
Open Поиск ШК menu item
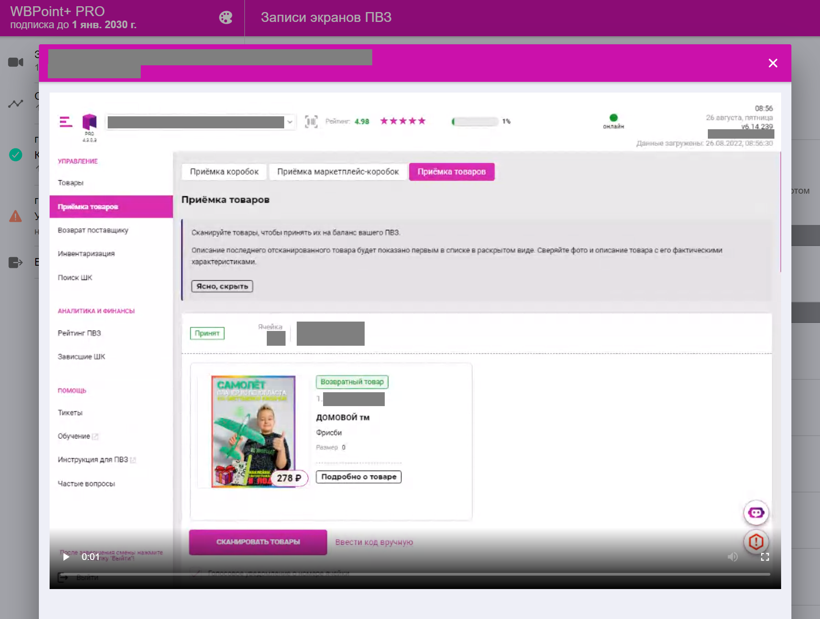(x=75, y=278)
